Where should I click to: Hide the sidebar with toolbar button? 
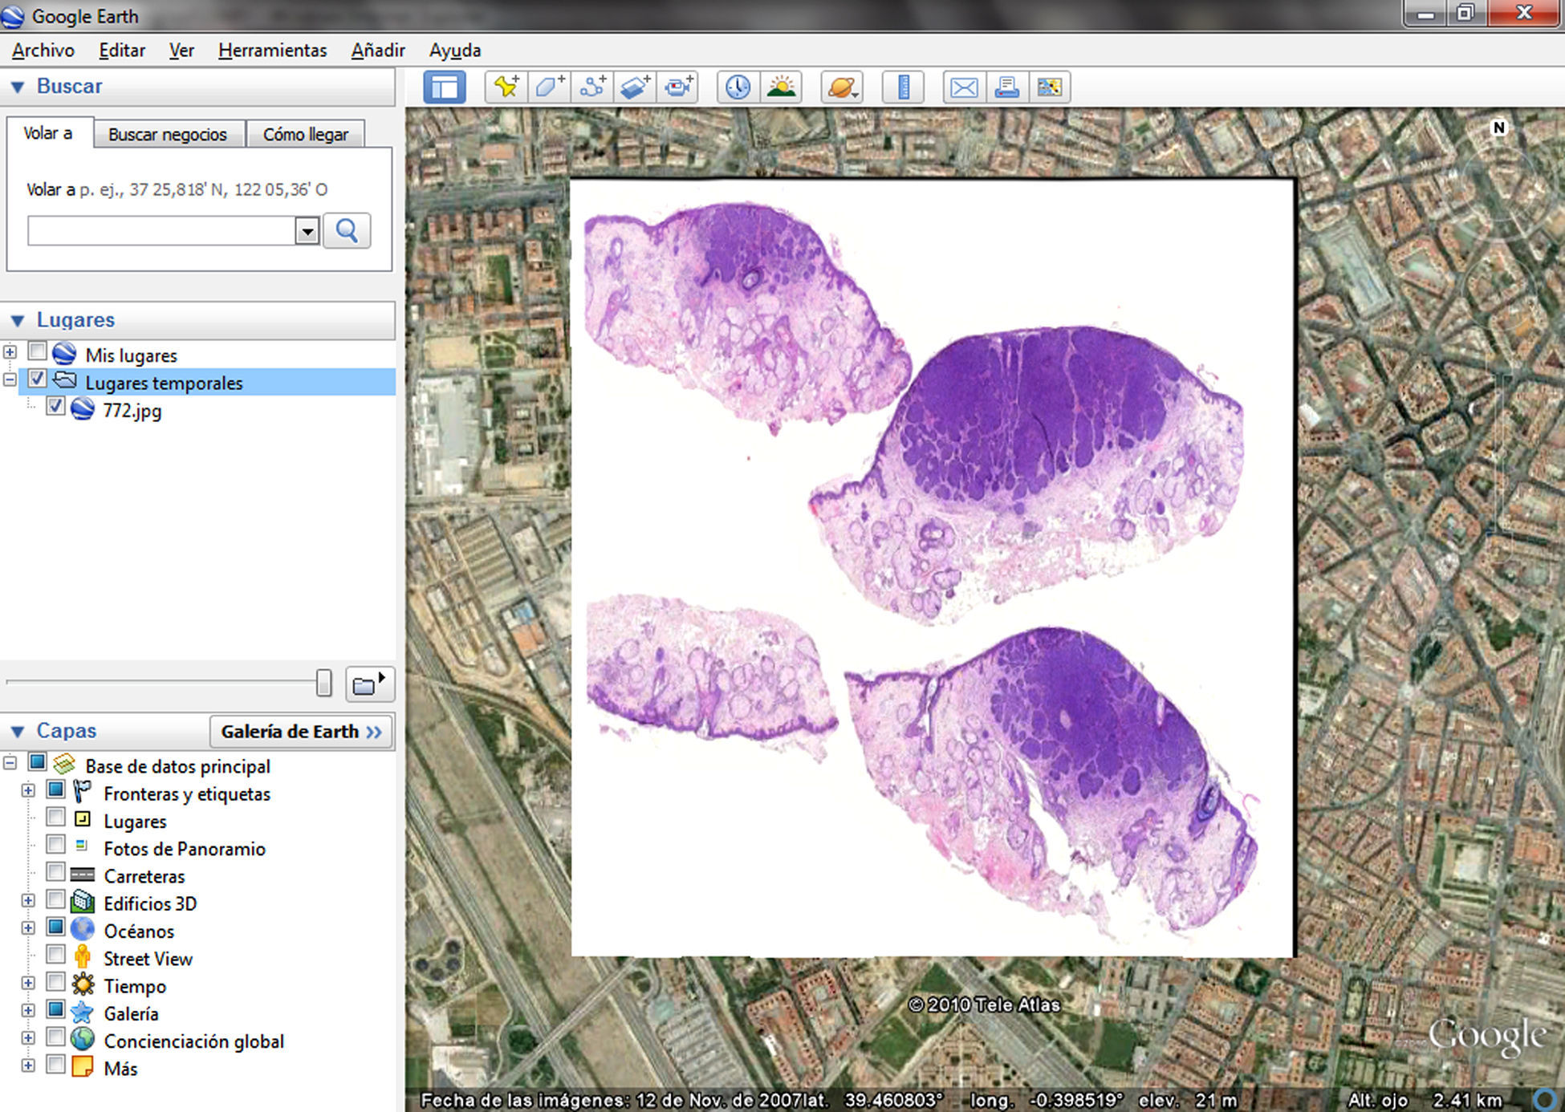445,87
